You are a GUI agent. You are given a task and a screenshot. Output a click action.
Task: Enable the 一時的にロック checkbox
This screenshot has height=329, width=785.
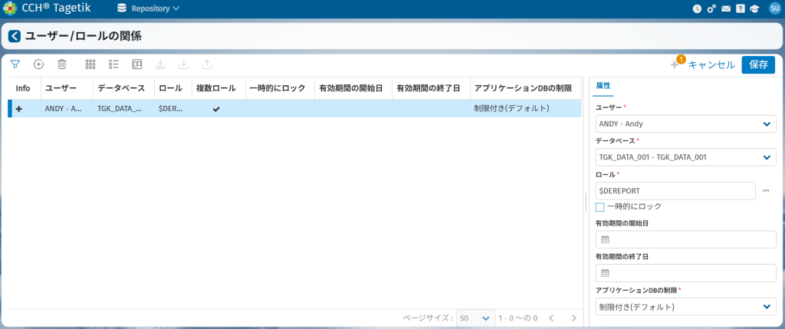click(600, 206)
